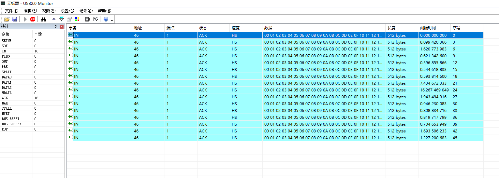Select the IN transaction row with sequence 24
Image resolution: width=499 pixels, height=178 pixels.
(228, 90)
